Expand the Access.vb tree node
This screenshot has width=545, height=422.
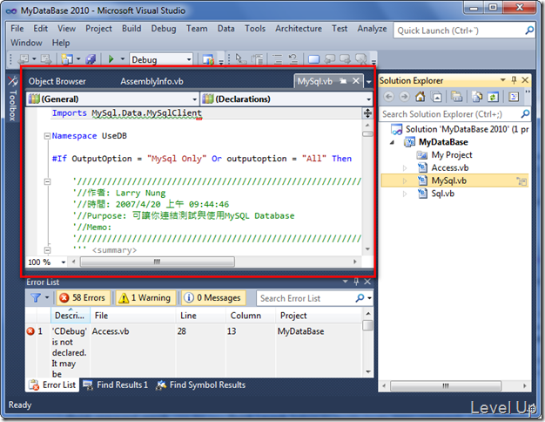[x=405, y=168]
